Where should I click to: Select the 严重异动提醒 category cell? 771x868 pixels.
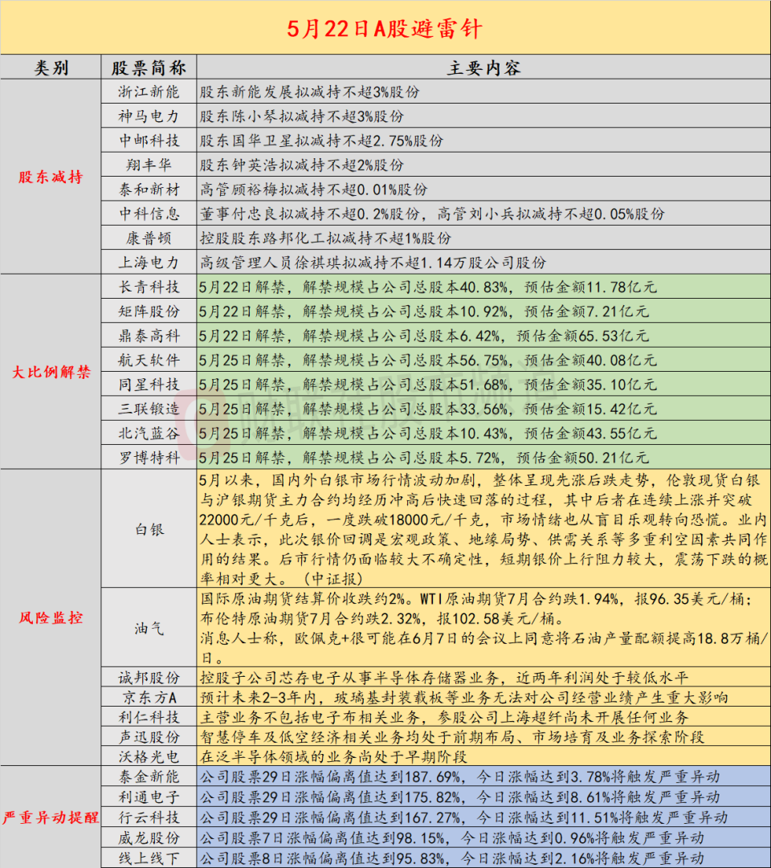[51, 817]
